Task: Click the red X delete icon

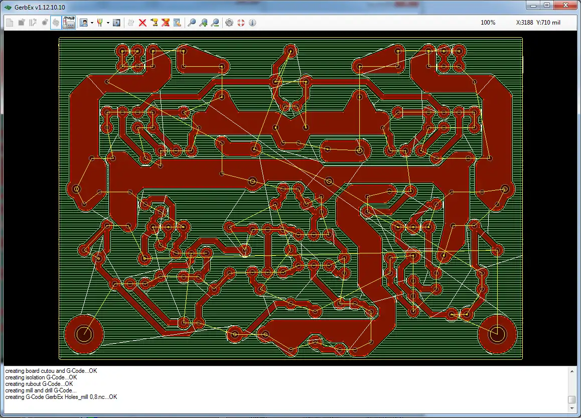Action: click(x=142, y=23)
